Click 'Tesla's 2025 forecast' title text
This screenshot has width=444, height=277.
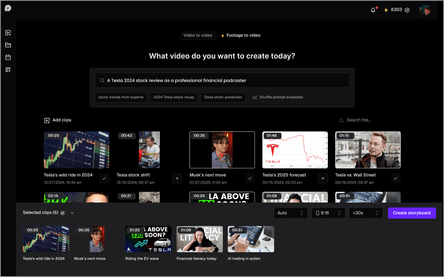click(x=284, y=175)
